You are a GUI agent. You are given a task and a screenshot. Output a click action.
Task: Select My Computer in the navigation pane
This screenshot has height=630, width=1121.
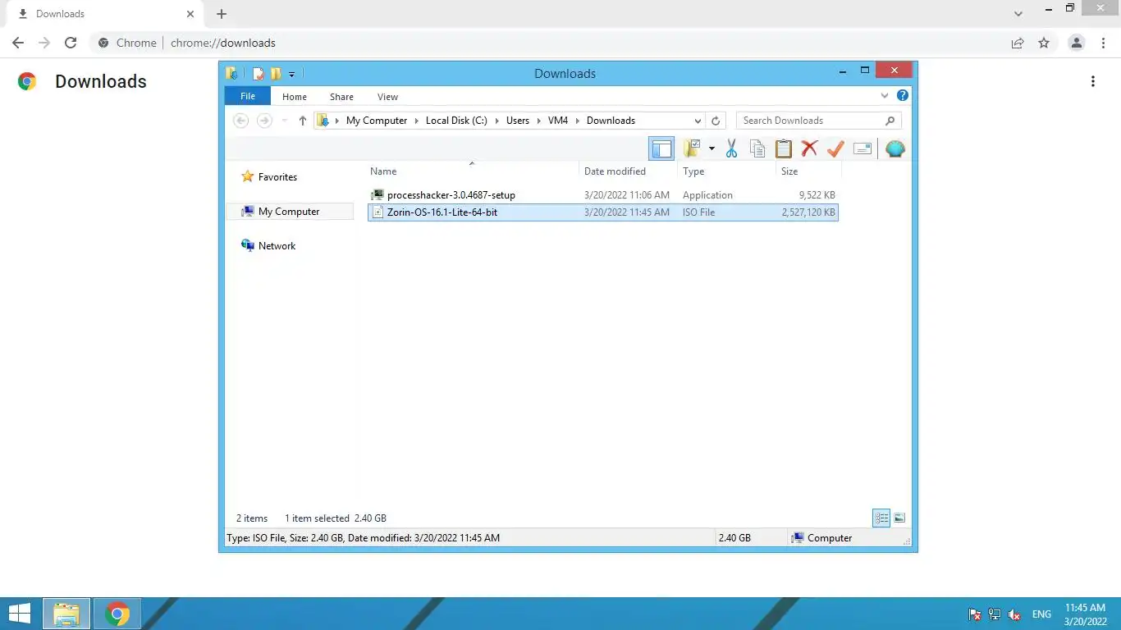tap(289, 212)
